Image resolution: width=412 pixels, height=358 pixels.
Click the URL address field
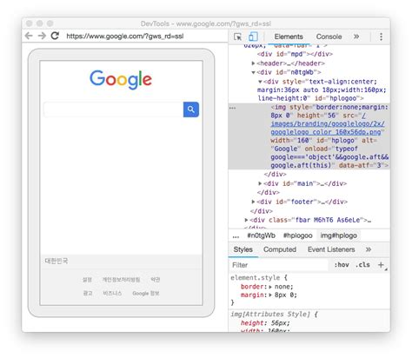point(125,36)
